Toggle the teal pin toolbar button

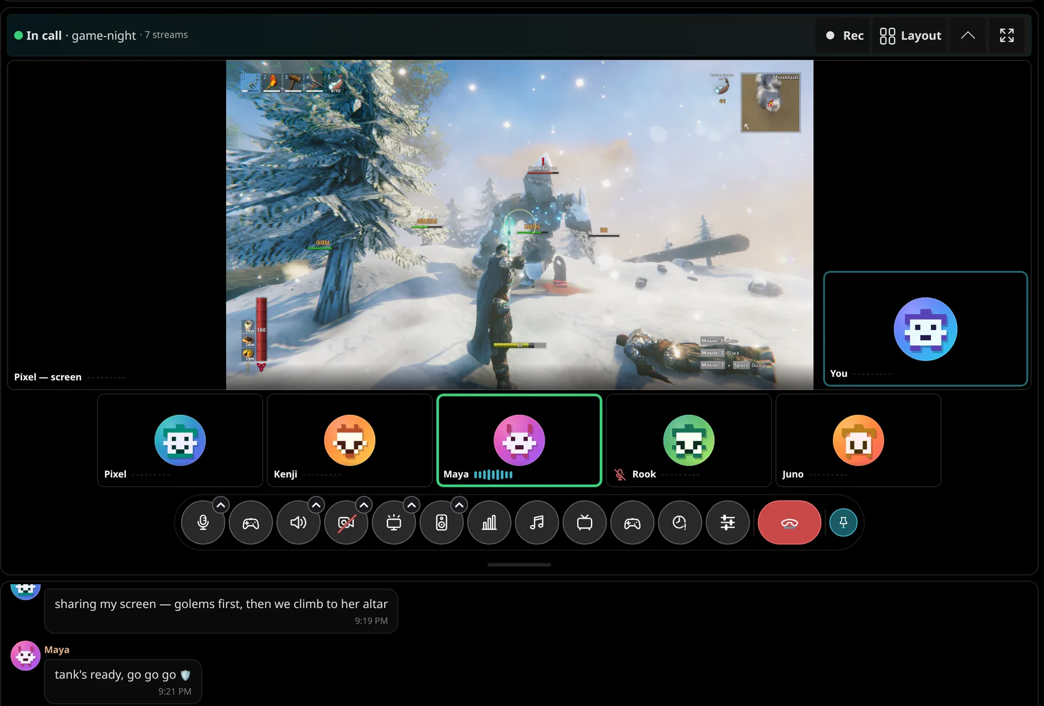(843, 523)
